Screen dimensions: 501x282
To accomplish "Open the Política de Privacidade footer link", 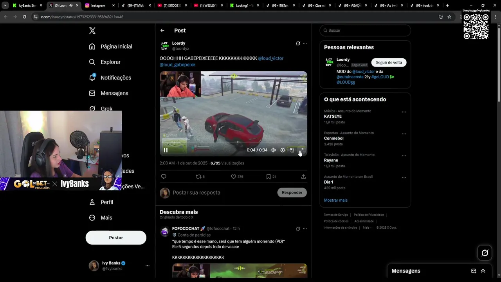I will tap(369, 215).
